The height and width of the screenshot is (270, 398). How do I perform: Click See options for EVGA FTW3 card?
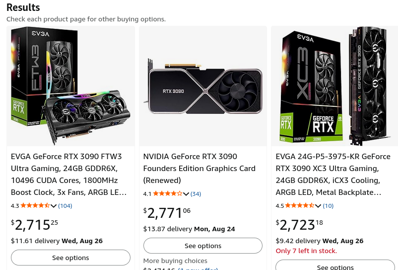(x=70, y=258)
